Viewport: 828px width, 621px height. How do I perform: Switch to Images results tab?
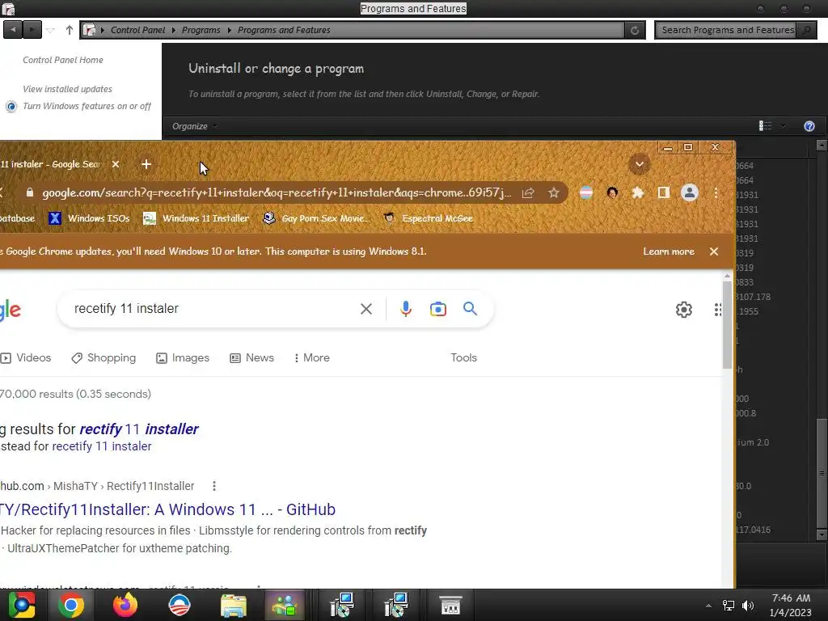(x=183, y=357)
